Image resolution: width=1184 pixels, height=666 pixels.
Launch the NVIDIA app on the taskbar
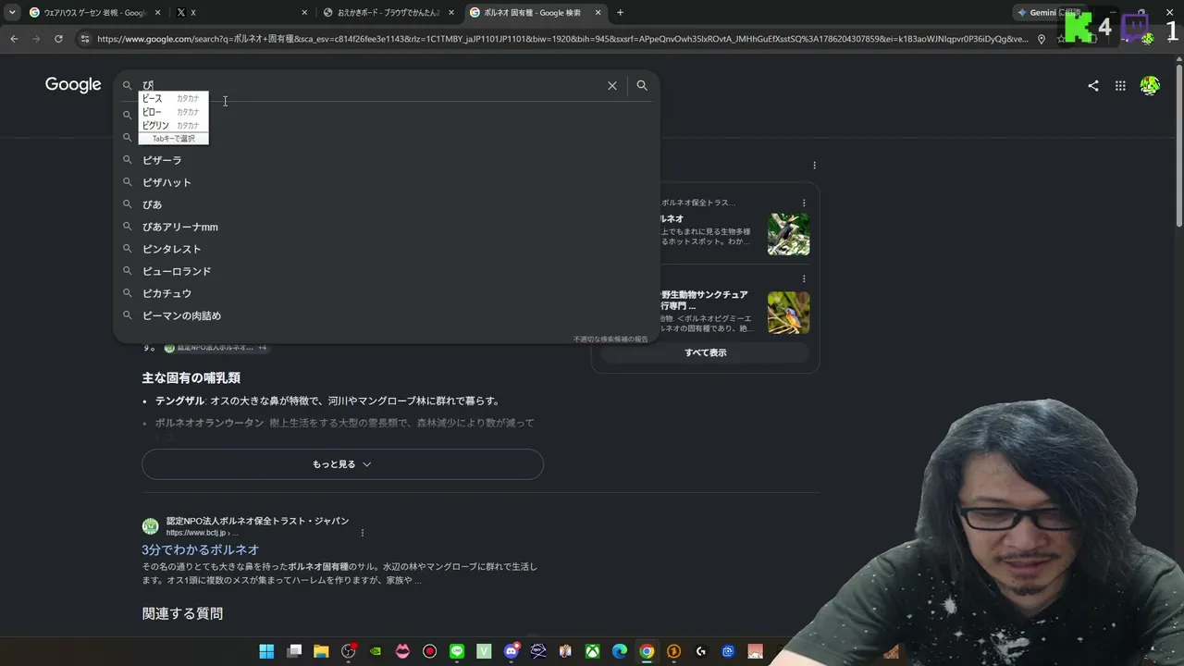pyautogui.click(x=376, y=651)
